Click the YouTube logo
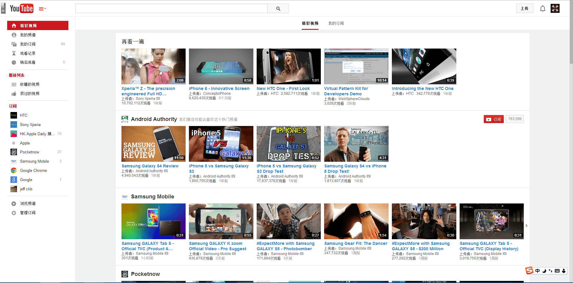The image size is (573, 283). point(21,8)
